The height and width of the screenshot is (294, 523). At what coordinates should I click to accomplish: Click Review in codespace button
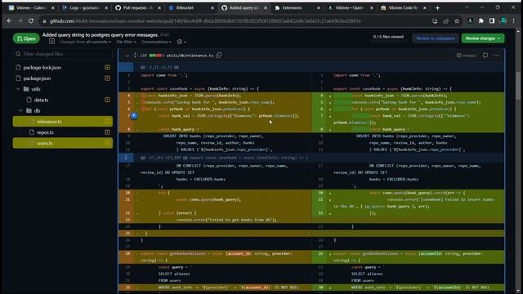pos(436,38)
